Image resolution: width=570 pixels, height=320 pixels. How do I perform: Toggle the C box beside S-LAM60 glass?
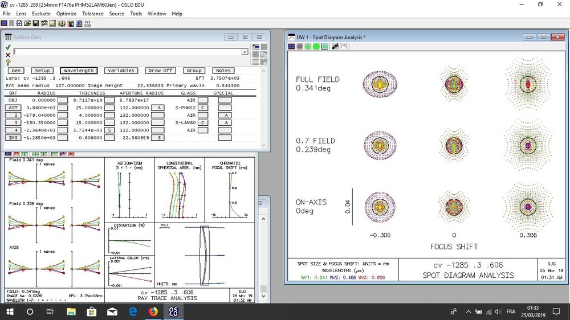203,123
